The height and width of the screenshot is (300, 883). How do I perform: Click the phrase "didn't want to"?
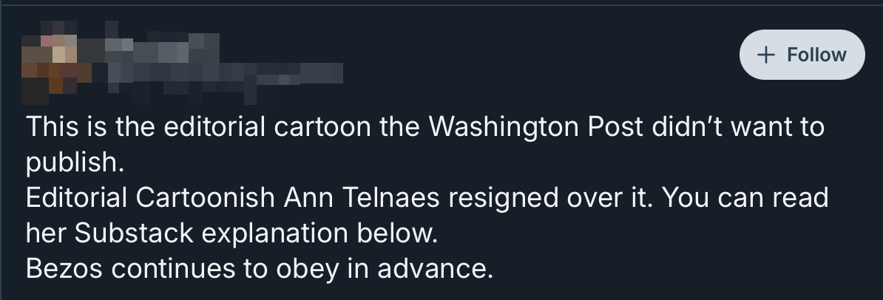pyautogui.click(x=738, y=126)
